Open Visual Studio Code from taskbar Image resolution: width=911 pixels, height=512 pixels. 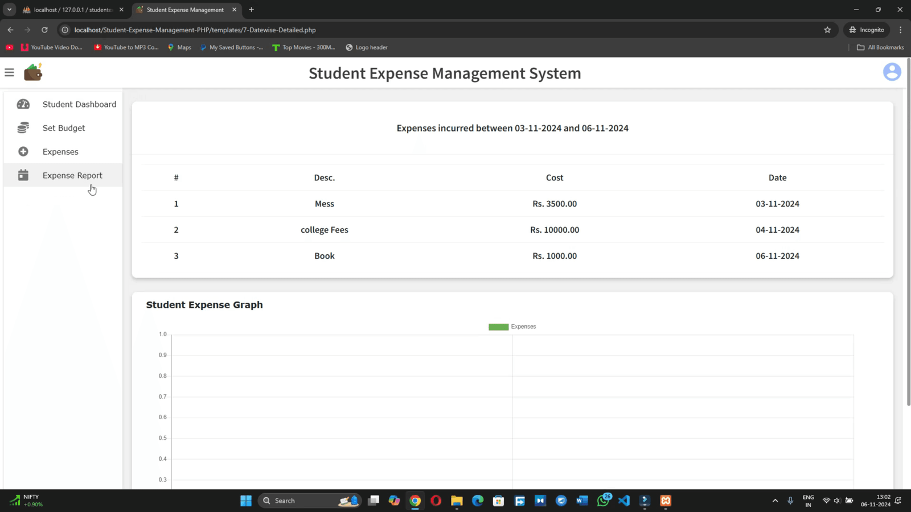point(624,501)
